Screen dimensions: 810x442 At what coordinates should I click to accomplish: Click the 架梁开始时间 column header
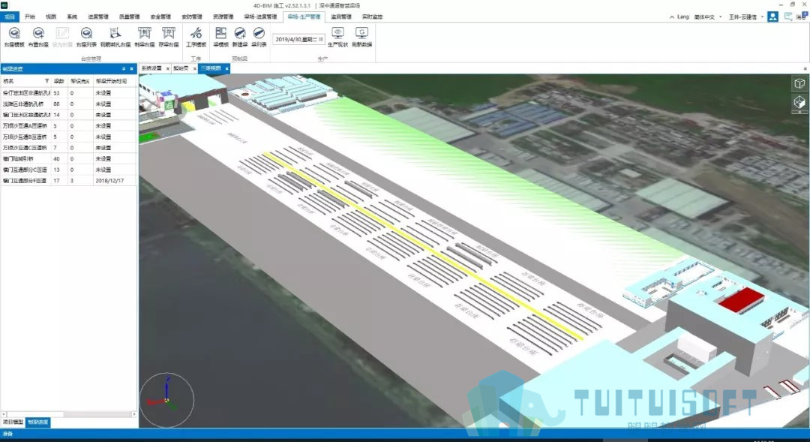coord(115,81)
